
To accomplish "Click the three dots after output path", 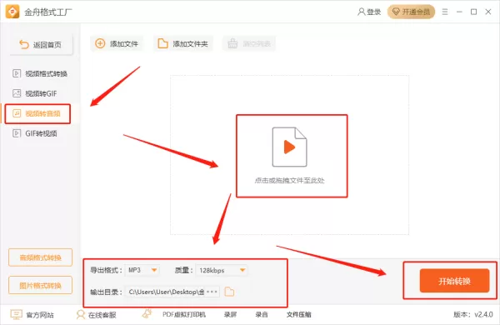I will [x=212, y=292].
